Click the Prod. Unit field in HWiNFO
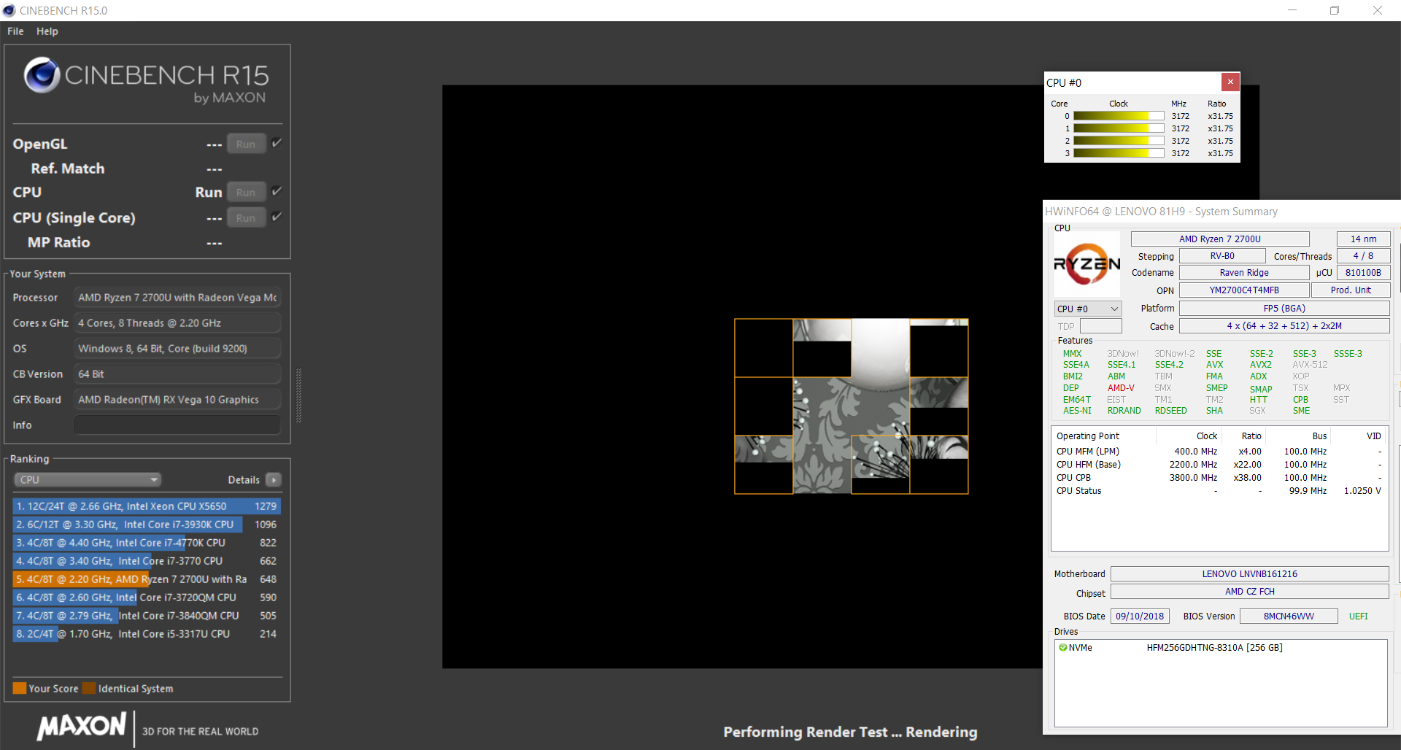This screenshot has height=750, width=1401. (x=1351, y=290)
